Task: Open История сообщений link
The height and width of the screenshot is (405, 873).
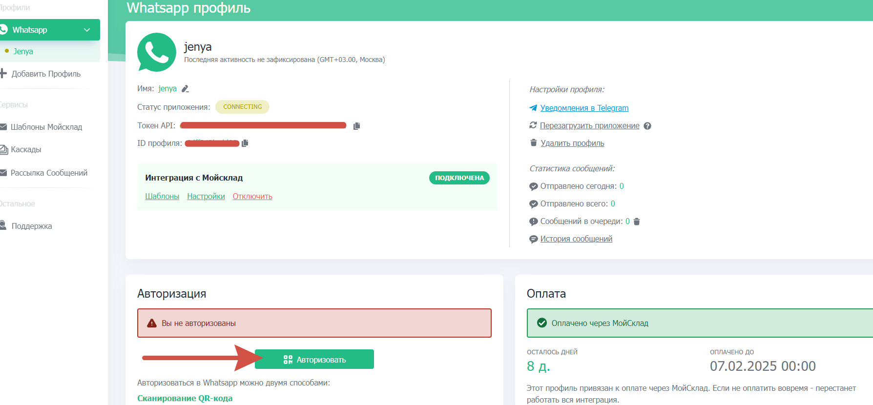Action: [576, 239]
